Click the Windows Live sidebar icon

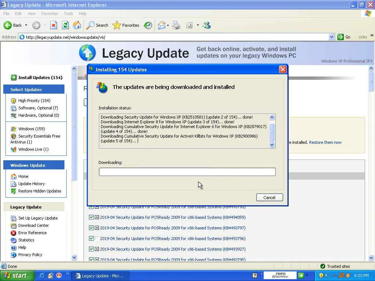(x=14, y=149)
